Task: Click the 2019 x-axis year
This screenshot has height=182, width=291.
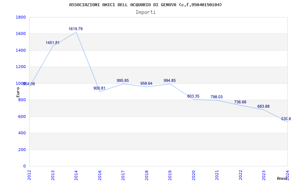Action: [x=170, y=175]
